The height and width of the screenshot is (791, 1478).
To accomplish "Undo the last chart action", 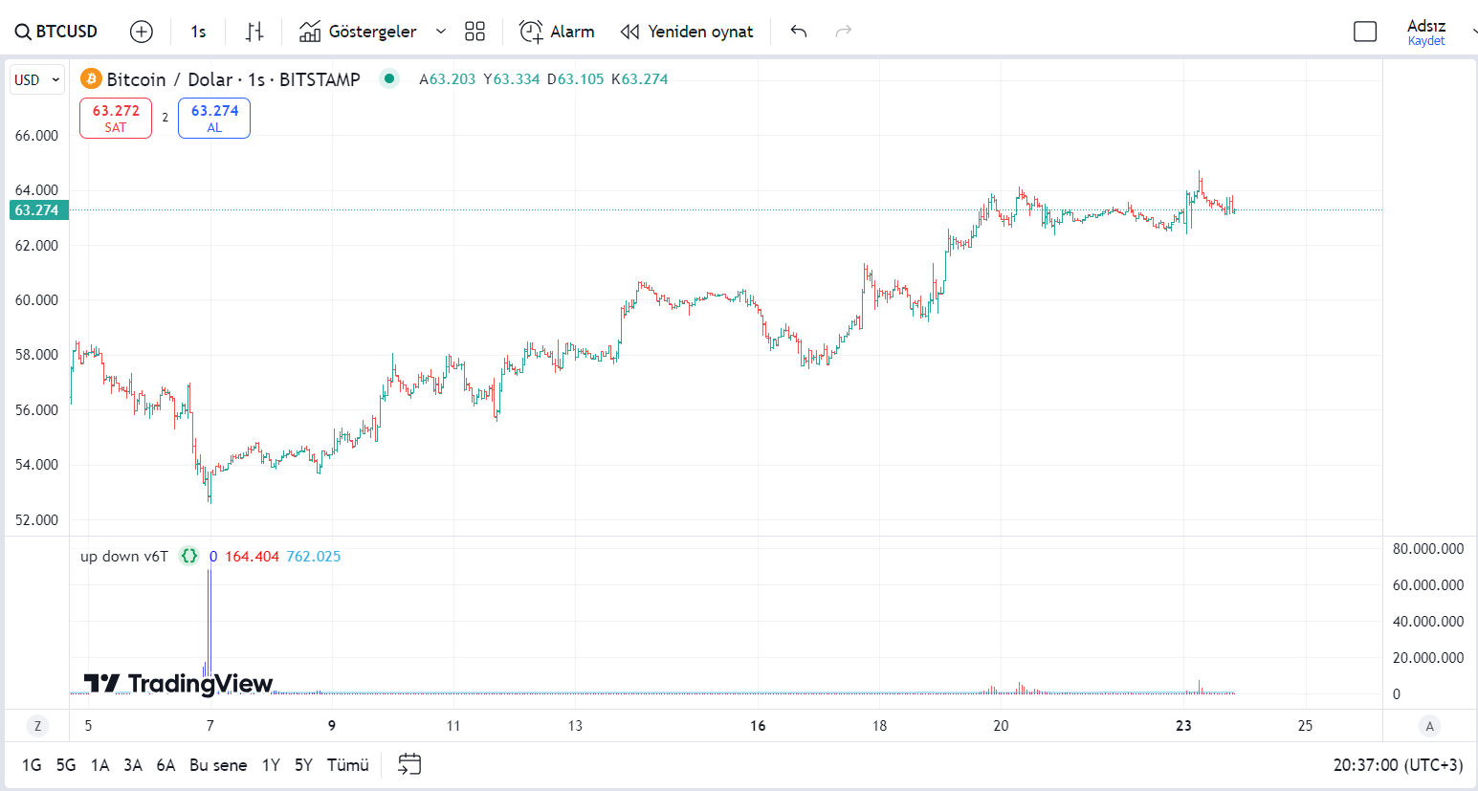I will (x=799, y=32).
